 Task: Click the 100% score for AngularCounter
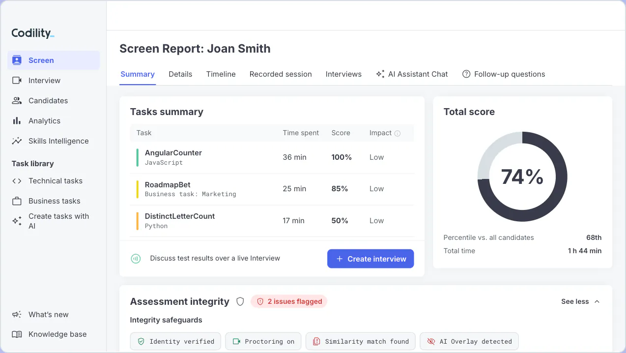(341, 157)
